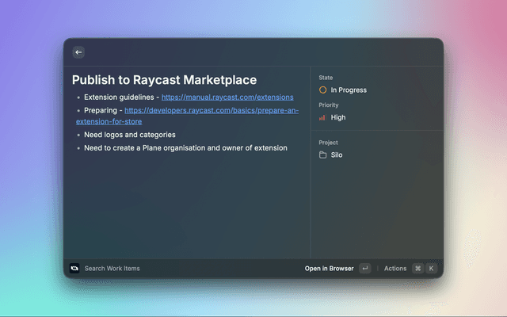Click the High priority value
Image resolution: width=507 pixels, height=317 pixels.
coord(338,117)
